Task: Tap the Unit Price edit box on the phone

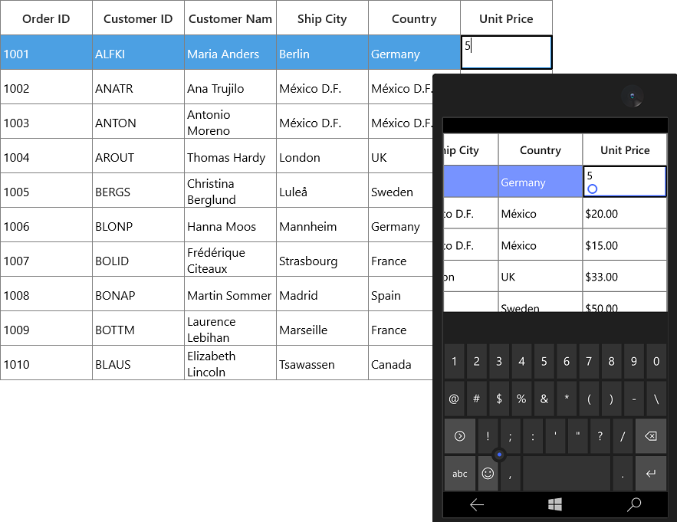Action: (x=625, y=182)
